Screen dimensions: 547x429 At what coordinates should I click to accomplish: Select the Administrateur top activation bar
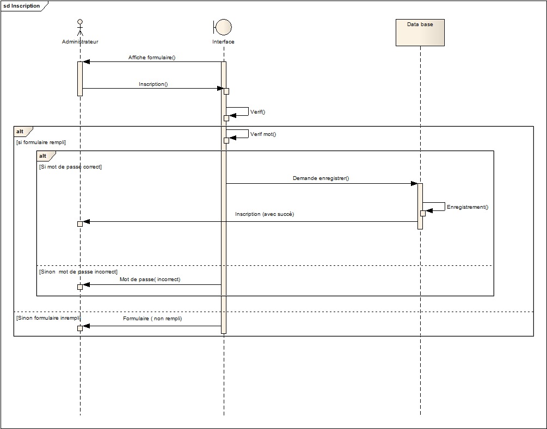point(80,79)
